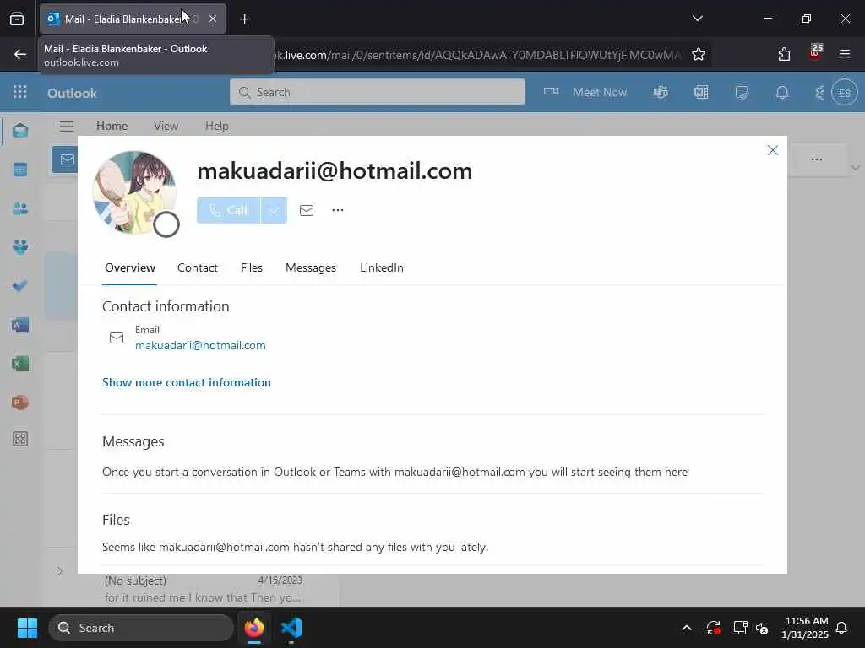865x648 pixels.
Task: Open the browser hamburger menu
Action: click(x=845, y=54)
